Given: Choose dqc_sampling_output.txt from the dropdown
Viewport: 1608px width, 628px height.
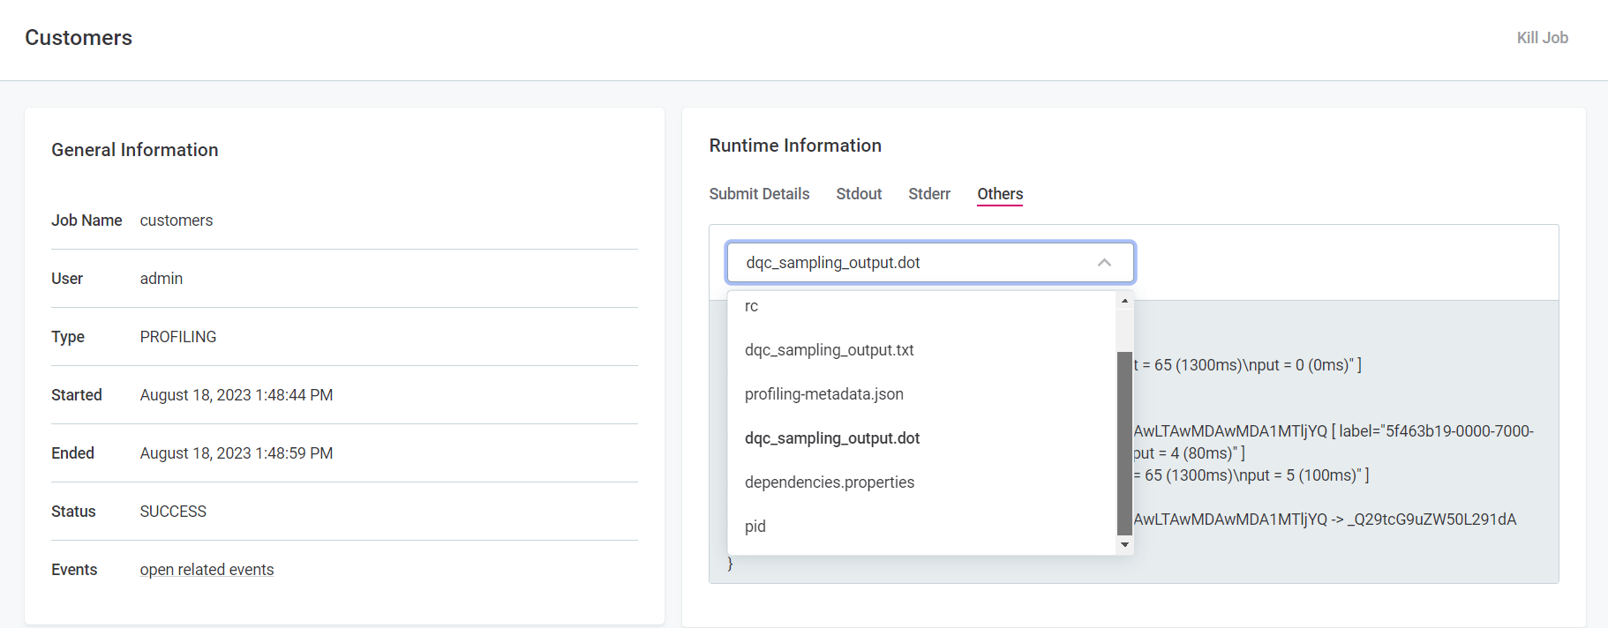Looking at the screenshot, I should click(x=829, y=350).
